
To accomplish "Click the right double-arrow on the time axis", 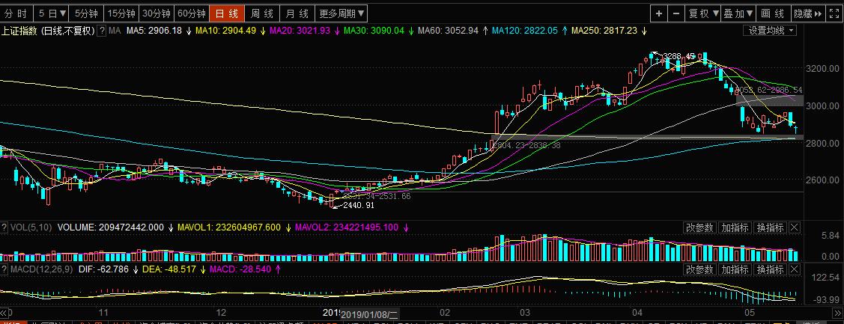I will point(838,313).
